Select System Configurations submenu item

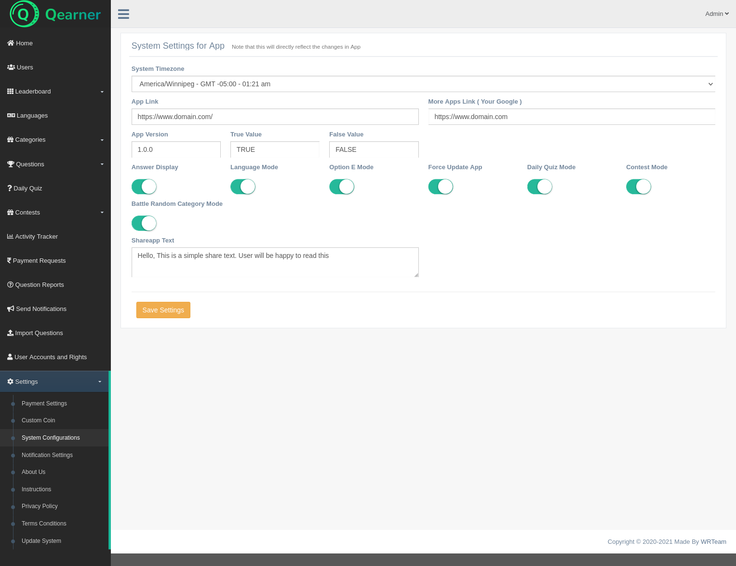51,438
